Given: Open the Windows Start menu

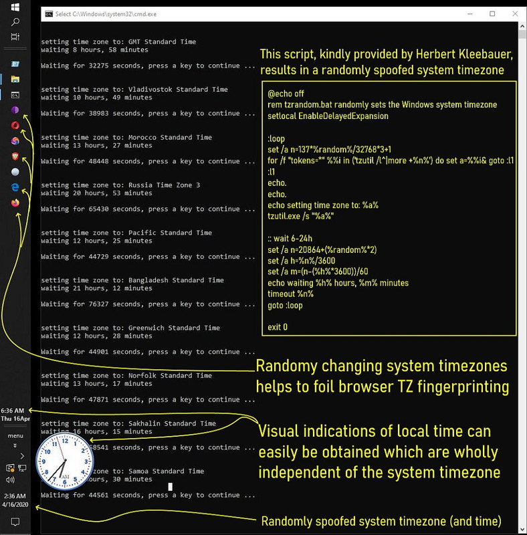Looking at the screenshot, I should tap(15, 7).
